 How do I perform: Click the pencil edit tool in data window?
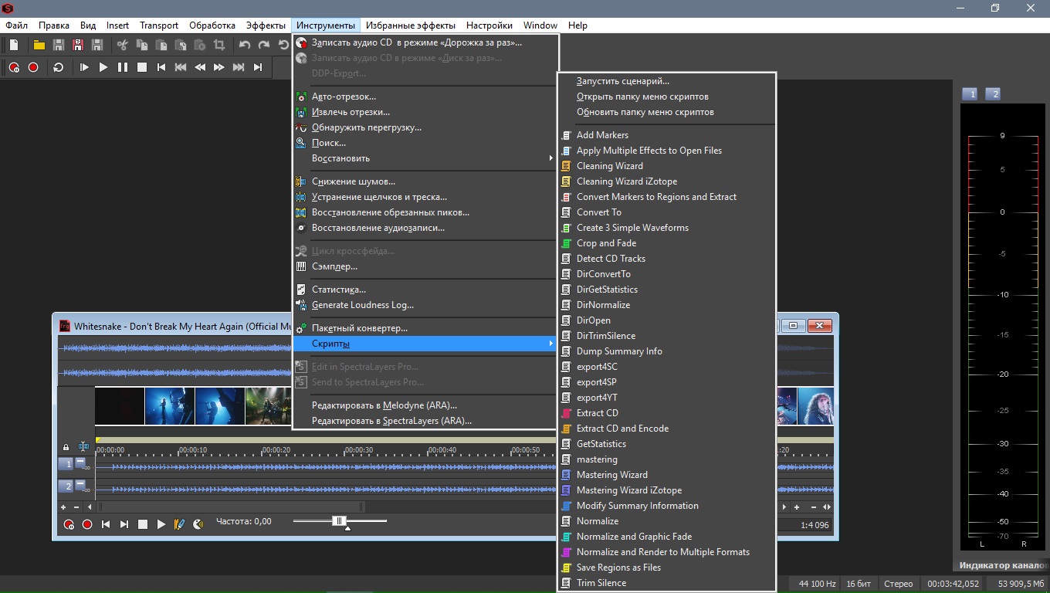pos(179,524)
